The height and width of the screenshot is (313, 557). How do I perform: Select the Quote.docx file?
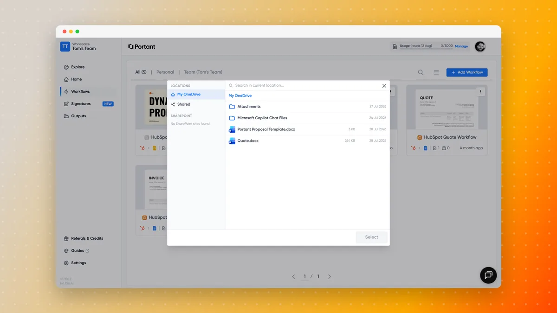click(x=307, y=141)
